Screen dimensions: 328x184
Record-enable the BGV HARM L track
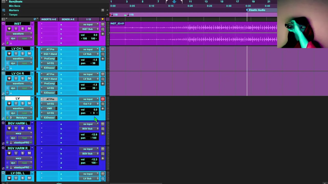pyautogui.click(x=9, y=128)
